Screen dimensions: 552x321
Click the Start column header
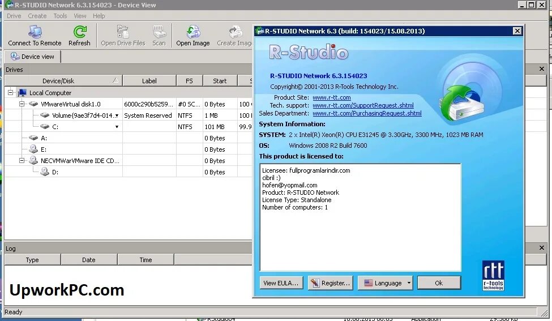(220, 80)
